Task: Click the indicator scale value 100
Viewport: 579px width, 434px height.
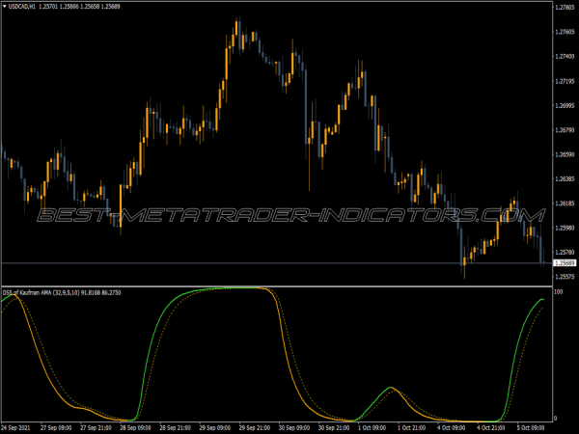Action: tap(558, 291)
